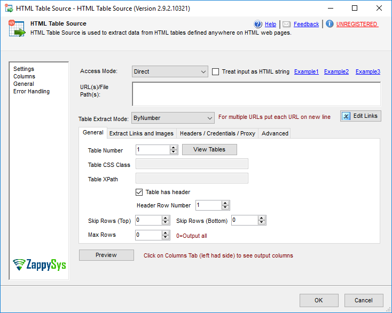392x313 pixels.
Task: Click the Preview button
Action: click(106, 255)
